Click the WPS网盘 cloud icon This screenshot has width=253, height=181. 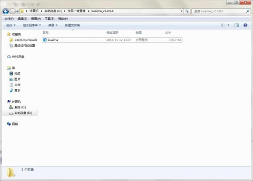pos(9,57)
